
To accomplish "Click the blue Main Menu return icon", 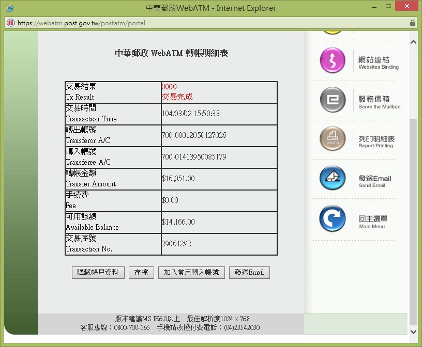I will [x=333, y=218].
